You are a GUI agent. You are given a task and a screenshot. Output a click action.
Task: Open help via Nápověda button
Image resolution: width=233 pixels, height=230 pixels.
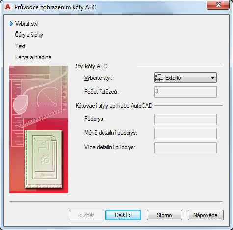click(206, 215)
